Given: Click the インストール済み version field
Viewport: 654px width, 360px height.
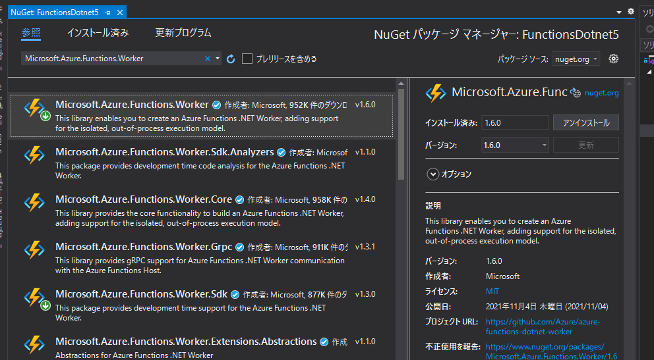Looking at the screenshot, I should coord(515,123).
